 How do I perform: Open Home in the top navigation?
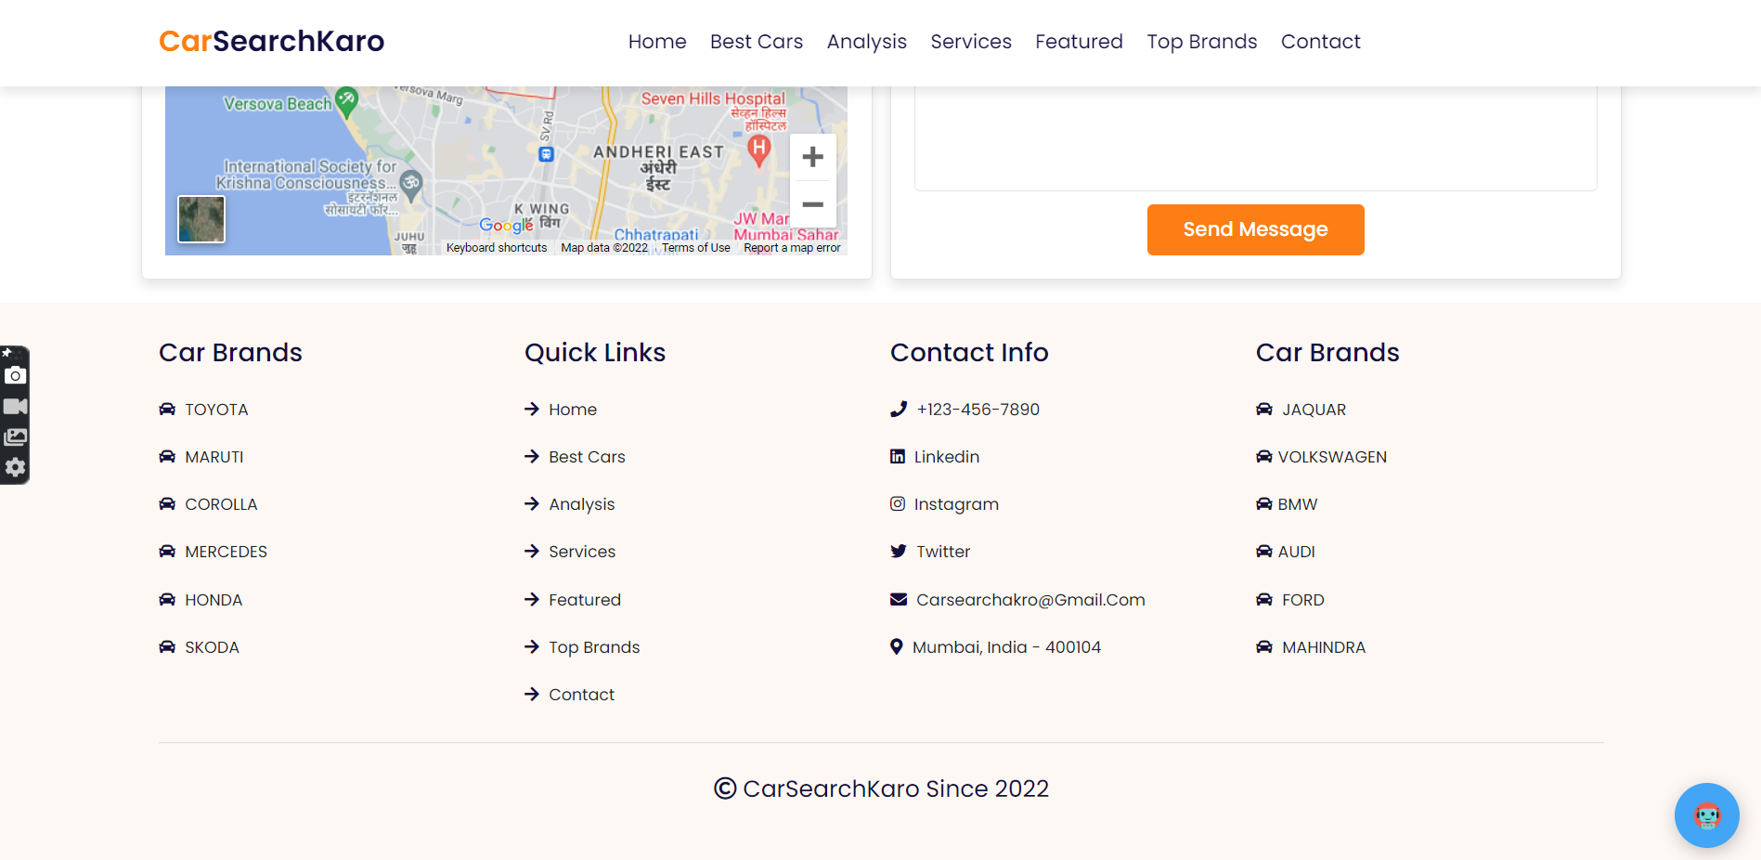click(x=657, y=42)
